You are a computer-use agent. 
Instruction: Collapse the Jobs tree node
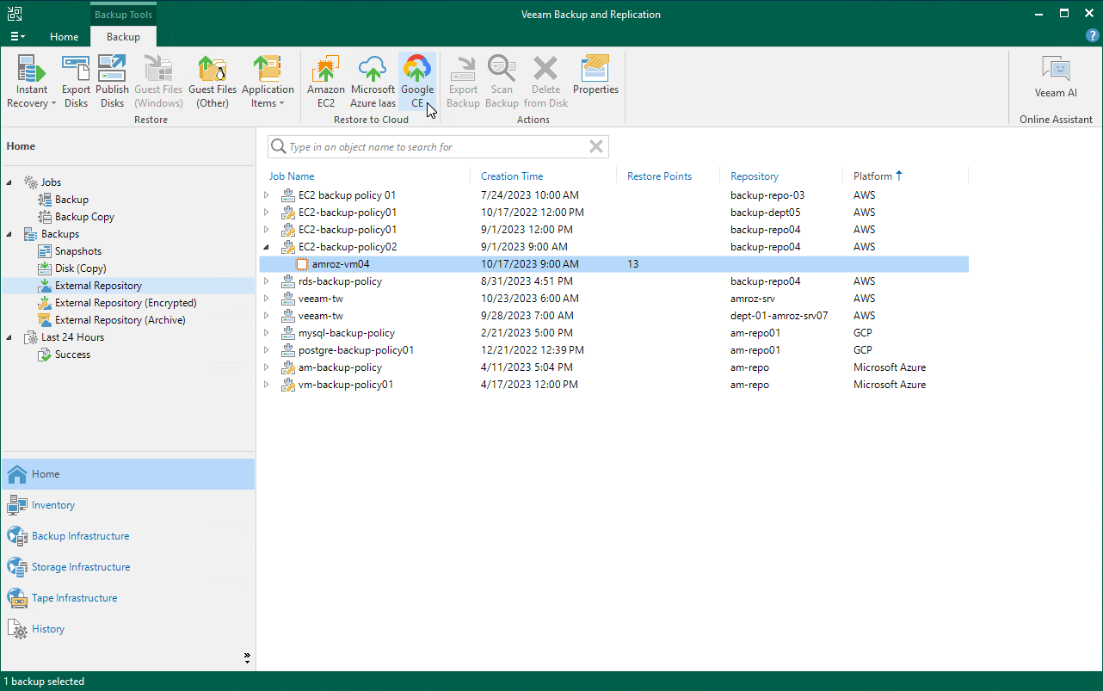coord(10,182)
